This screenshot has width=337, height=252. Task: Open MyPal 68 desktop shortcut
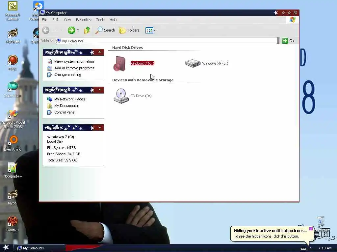click(13, 36)
